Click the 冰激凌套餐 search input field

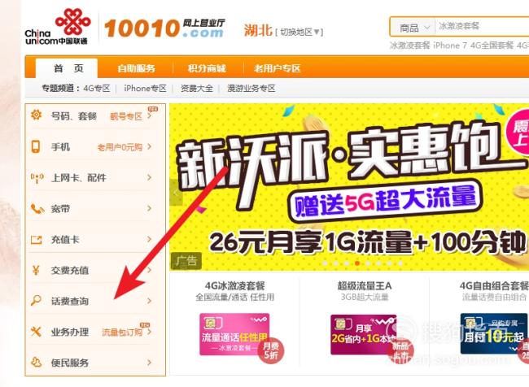click(482, 26)
